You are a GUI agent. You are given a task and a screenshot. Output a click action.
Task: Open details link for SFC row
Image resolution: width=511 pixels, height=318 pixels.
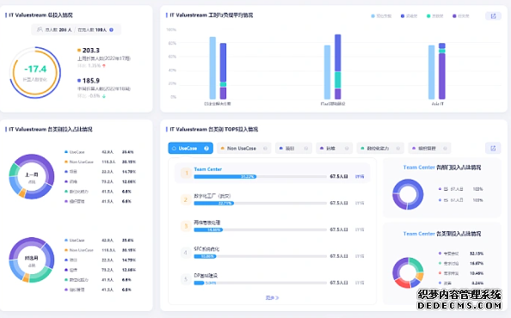point(360,256)
